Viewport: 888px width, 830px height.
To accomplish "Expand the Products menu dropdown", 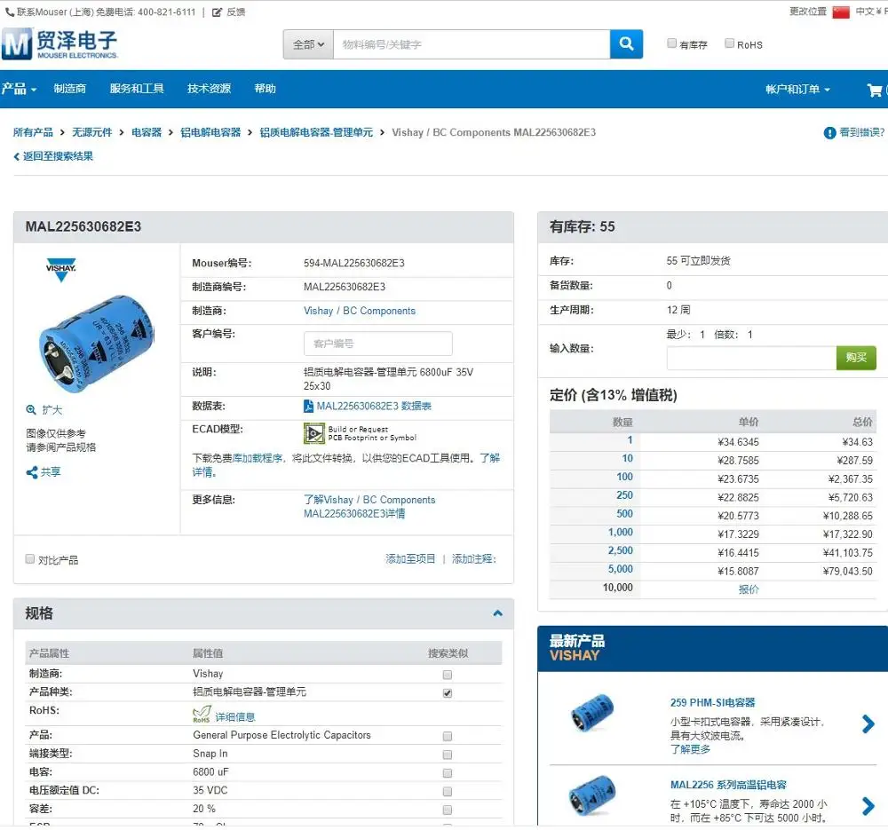I will click(18, 89).
